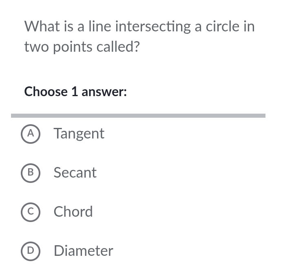
Task: Click the 'Secant' answer label
Action: (75, 173)
